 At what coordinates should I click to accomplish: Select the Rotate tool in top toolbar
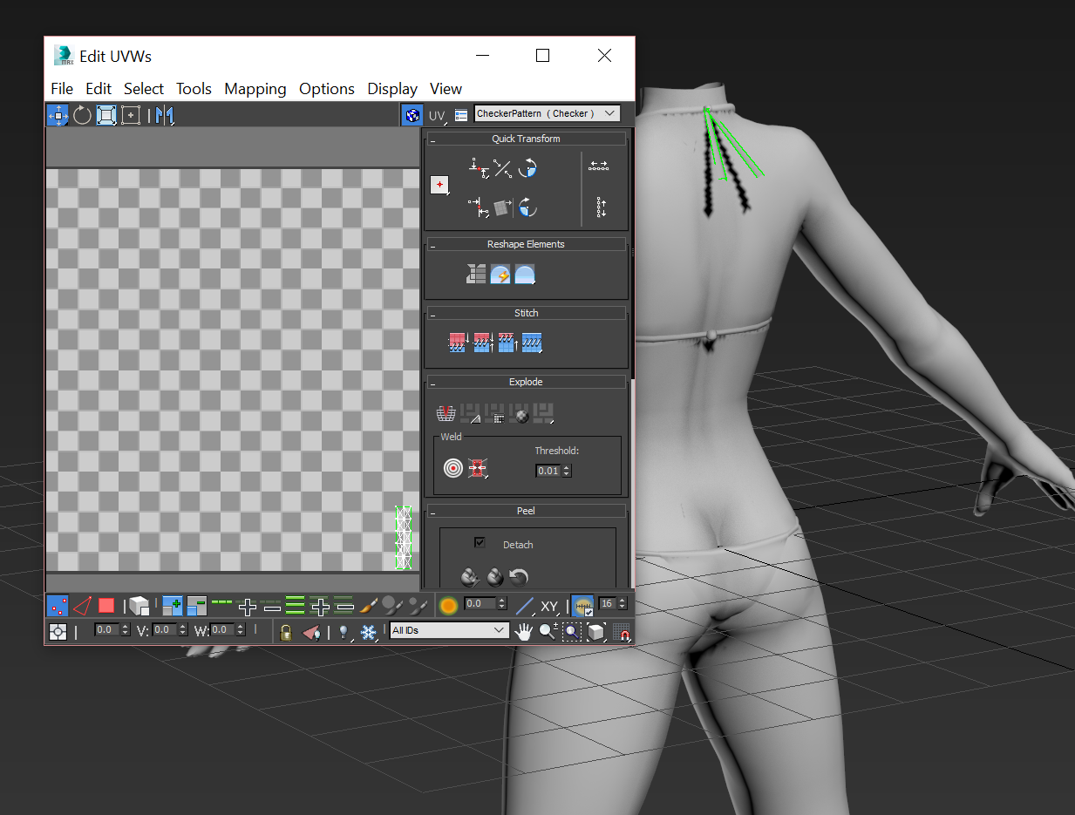82,115
